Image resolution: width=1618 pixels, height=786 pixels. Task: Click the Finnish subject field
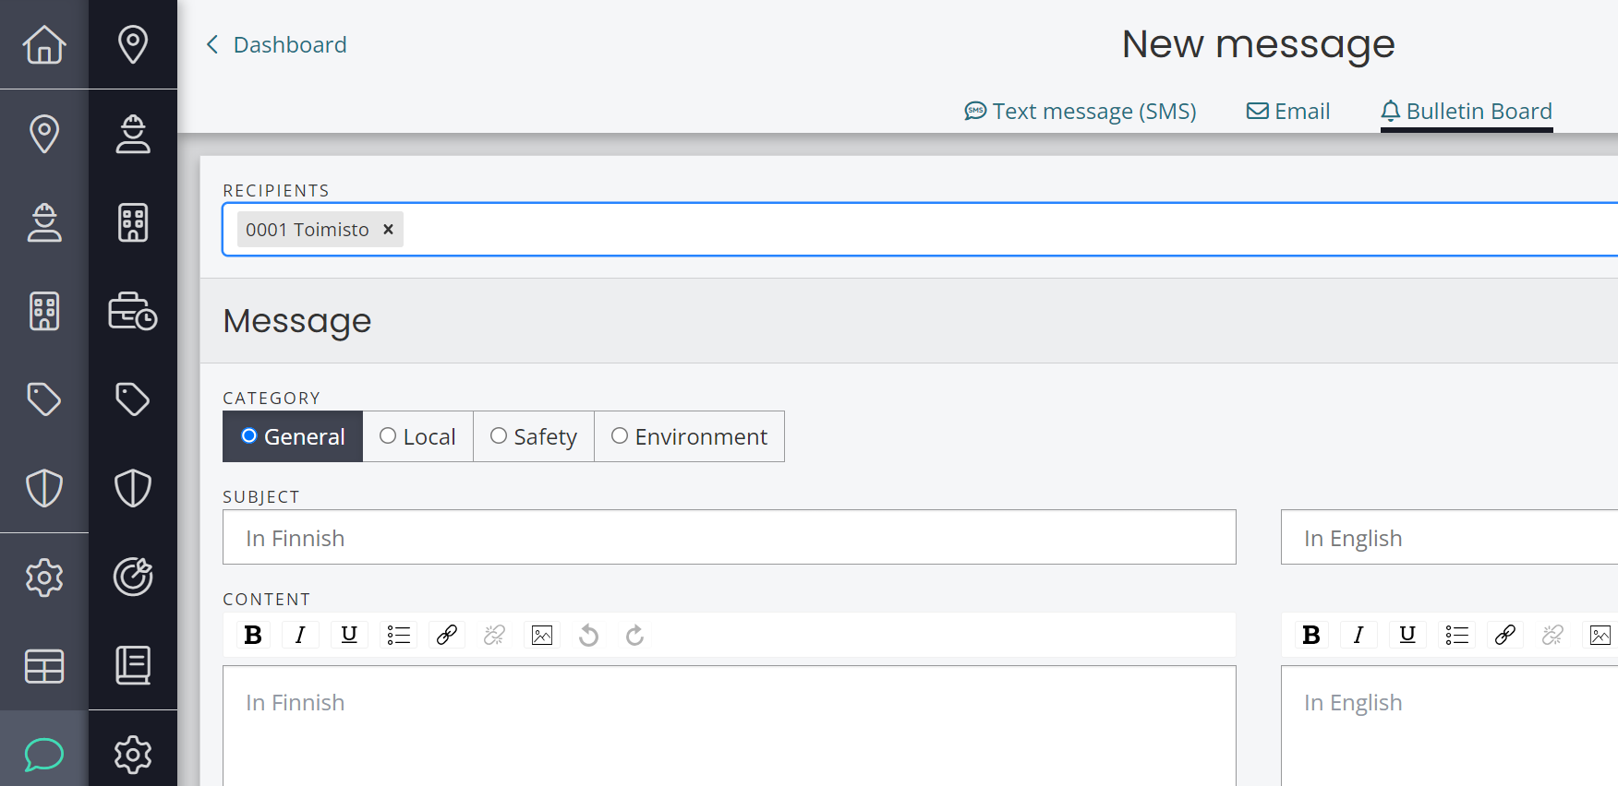(x=730, y=537)
